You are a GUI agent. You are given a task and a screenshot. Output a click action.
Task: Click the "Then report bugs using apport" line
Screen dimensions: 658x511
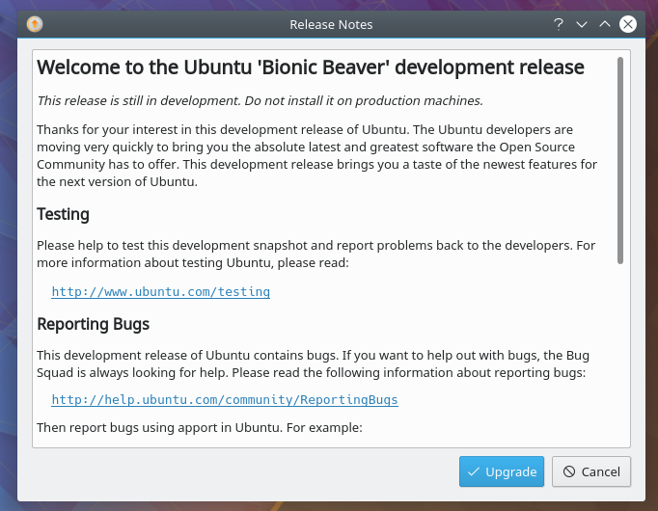coord(199,426)
